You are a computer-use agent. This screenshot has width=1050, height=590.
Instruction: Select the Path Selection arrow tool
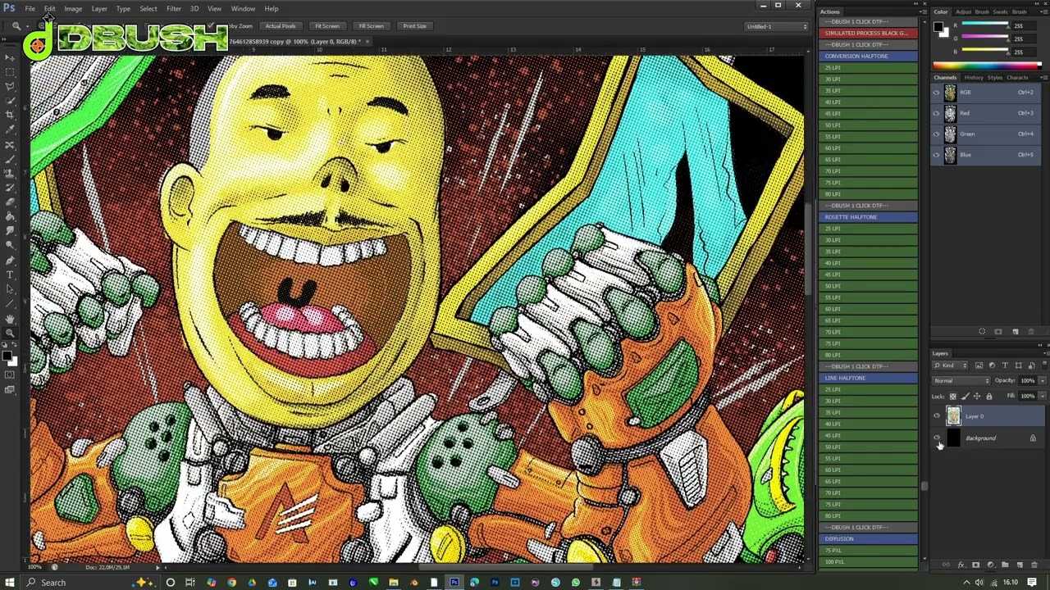[11, 289]
